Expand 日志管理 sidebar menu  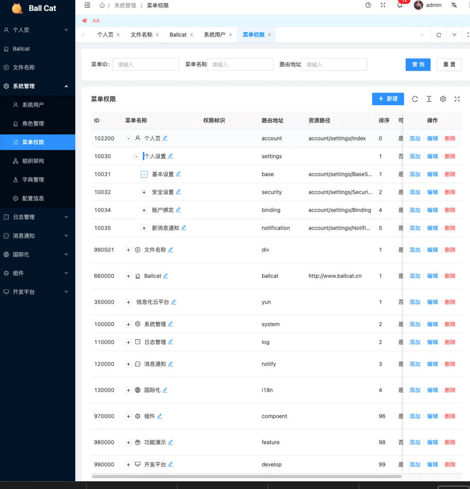[x=37, y=217]
